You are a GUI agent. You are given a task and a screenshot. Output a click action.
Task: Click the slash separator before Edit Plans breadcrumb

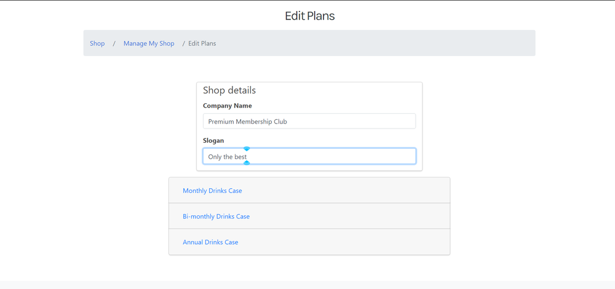click(x=183, y=44)
